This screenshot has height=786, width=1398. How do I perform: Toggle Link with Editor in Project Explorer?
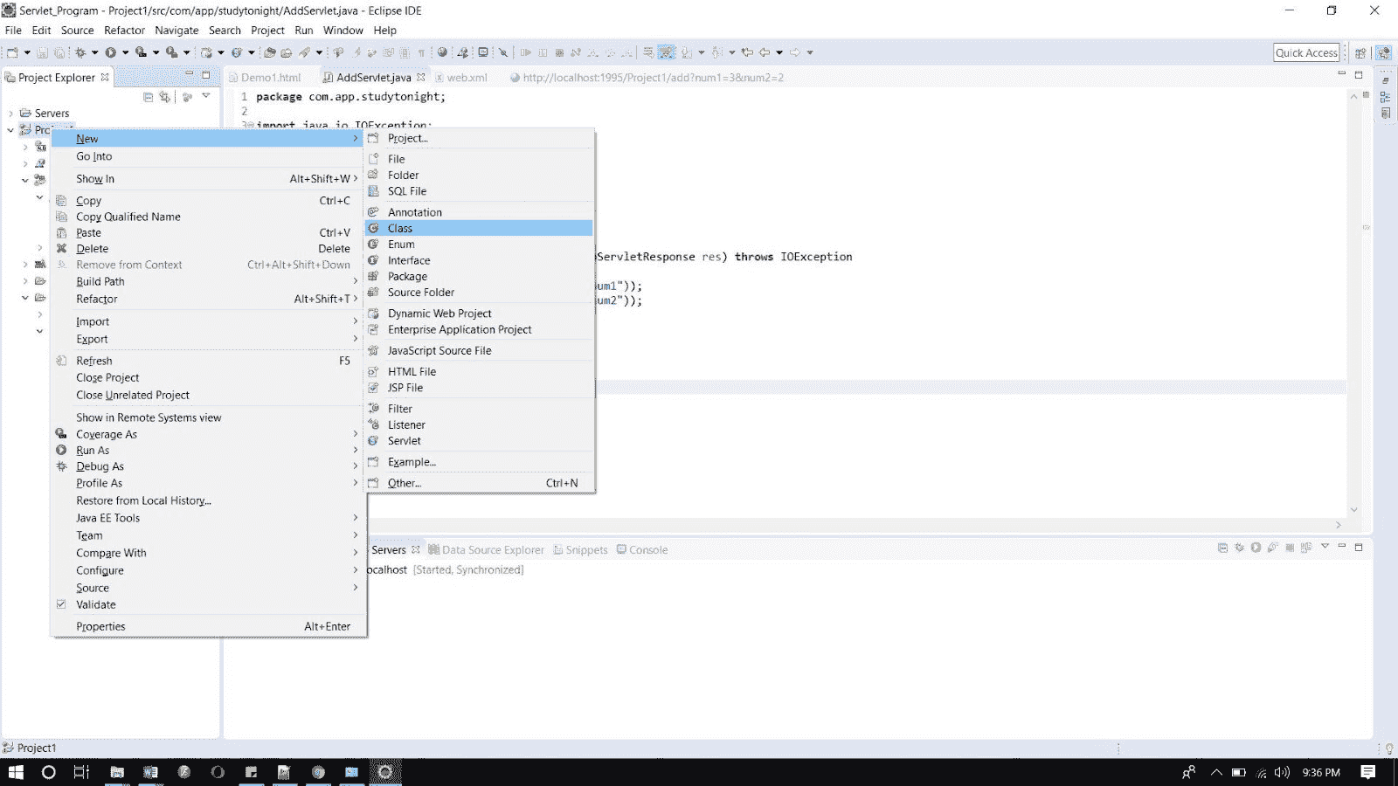click(164, 97)
